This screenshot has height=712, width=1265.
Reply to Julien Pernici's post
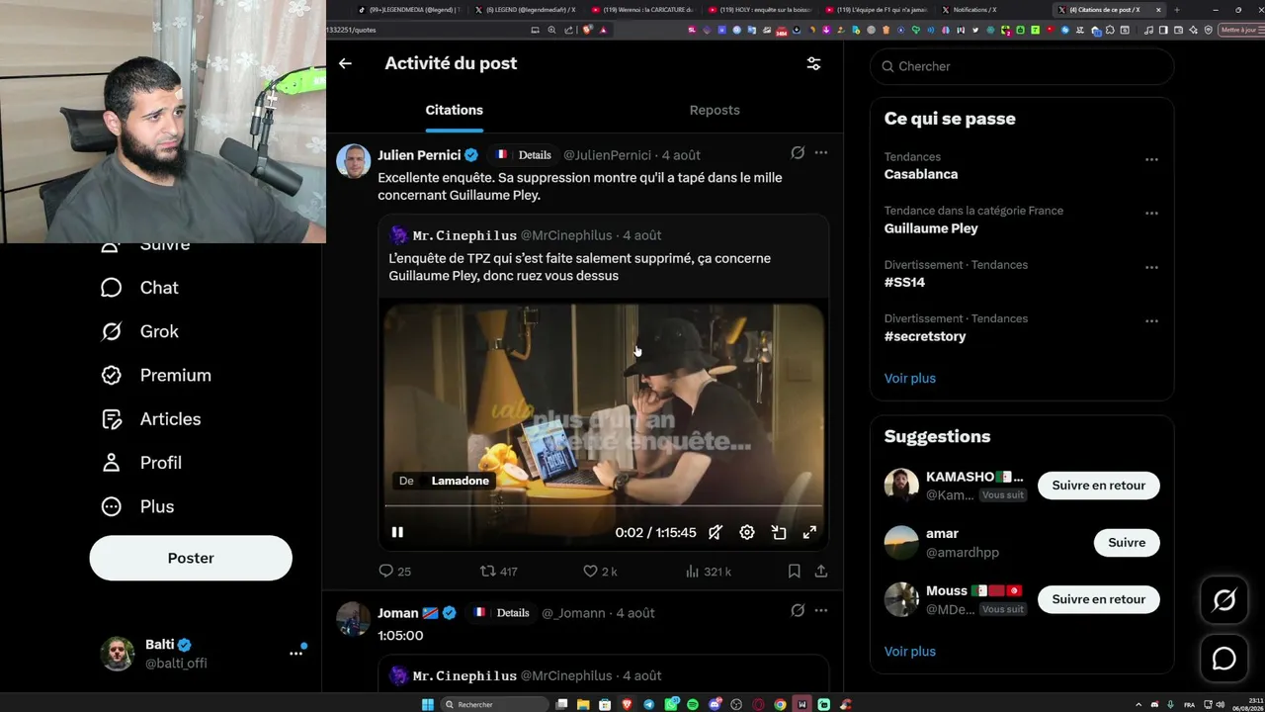point(395,572)
